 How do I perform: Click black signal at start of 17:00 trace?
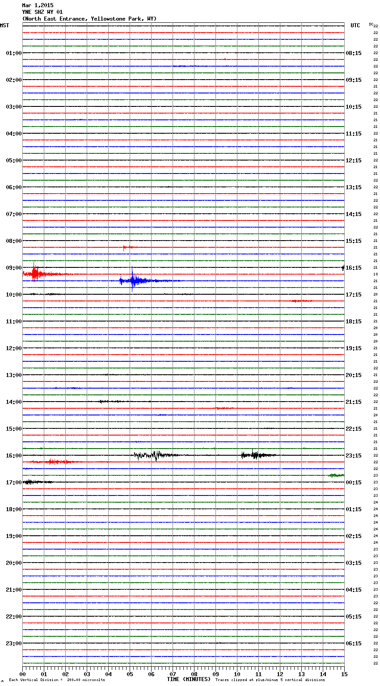tap(37, 482)
